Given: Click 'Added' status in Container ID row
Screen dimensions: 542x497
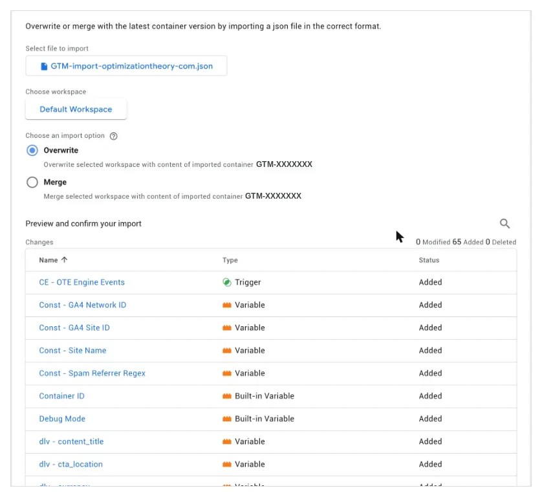Looking at the screenshot, I should coord(430,396).
